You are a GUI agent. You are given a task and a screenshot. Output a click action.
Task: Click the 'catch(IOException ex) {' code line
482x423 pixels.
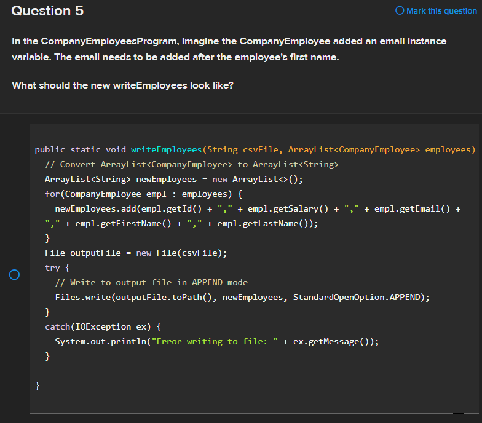pyautogui.click(x=103, y=327)
